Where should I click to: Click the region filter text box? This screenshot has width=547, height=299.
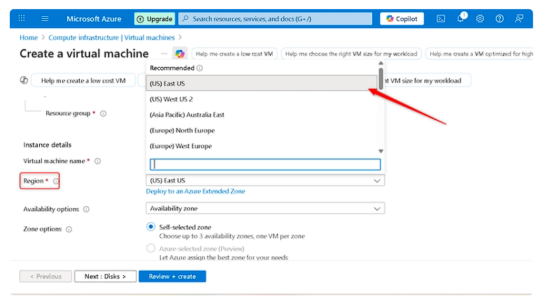pos(265,165)
